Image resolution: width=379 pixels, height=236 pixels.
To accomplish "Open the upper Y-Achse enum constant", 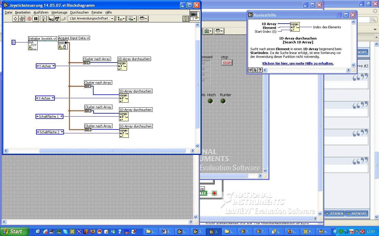I will [45, 66].
